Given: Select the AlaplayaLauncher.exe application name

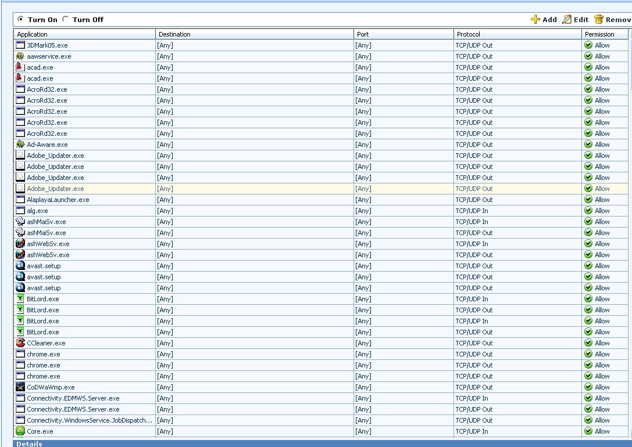Looking at the screenshot, I should pos(58,200).
